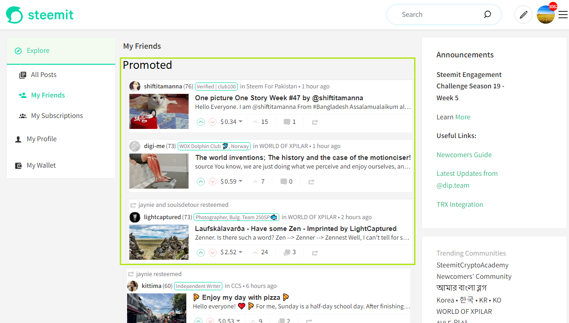Open the 'One picture One Story Week #47' post
The image size is (569, 323).
pyautogui.click(x=279, y=98)
